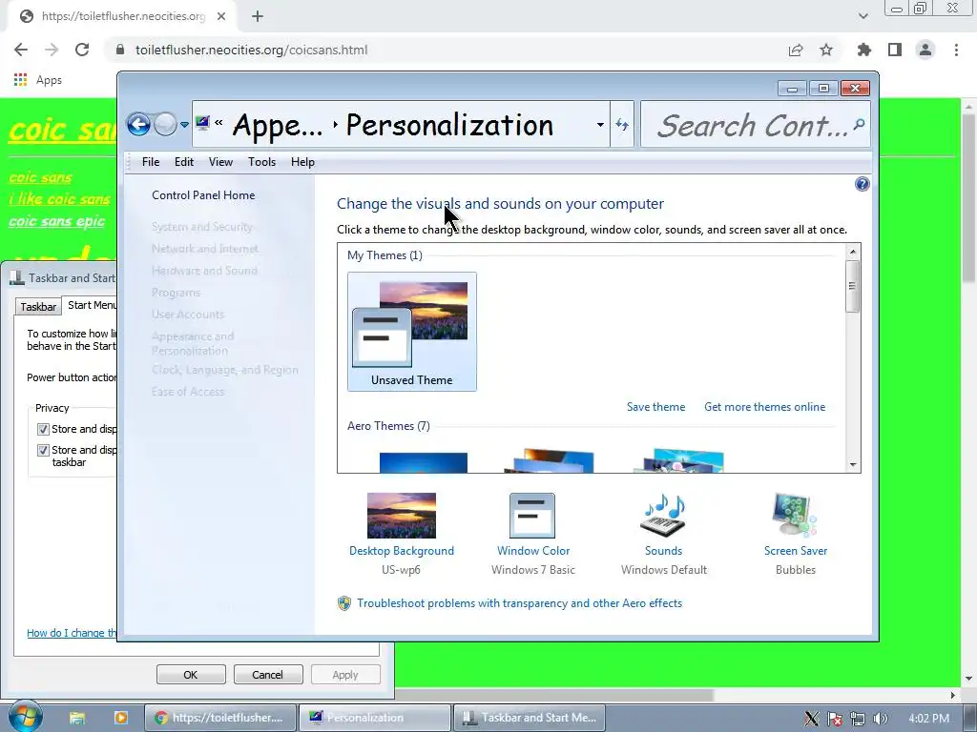Open recent pages dropdown next to navigation arrows
Viewport: 977px width, 732px height.
coord(184,125)
